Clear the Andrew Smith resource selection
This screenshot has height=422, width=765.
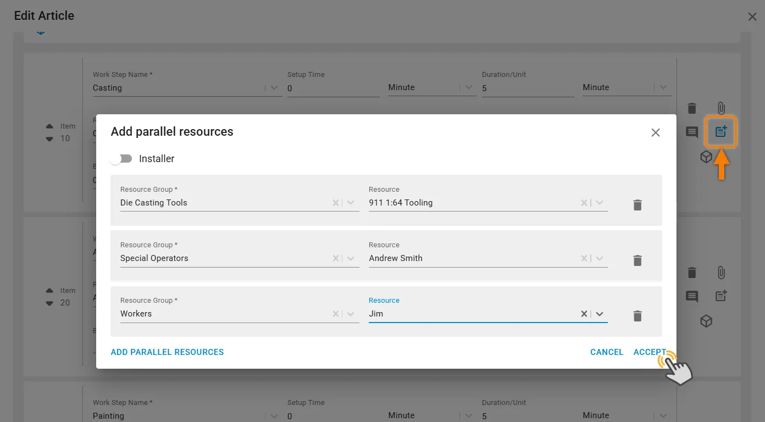[x=584, y=258]
